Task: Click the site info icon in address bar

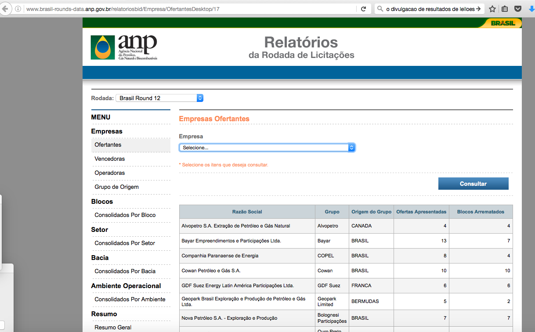Action: (18, 9)
